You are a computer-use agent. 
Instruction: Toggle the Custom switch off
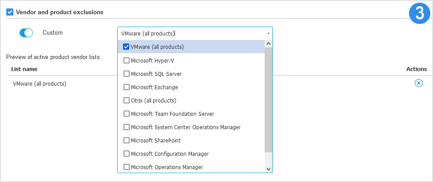click(x=26, y=33)
